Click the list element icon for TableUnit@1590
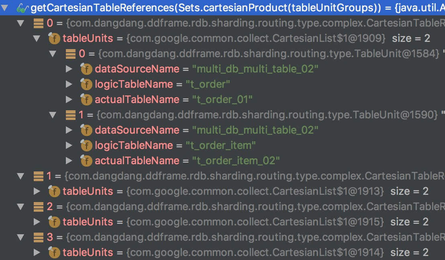 tap(71, 115)
